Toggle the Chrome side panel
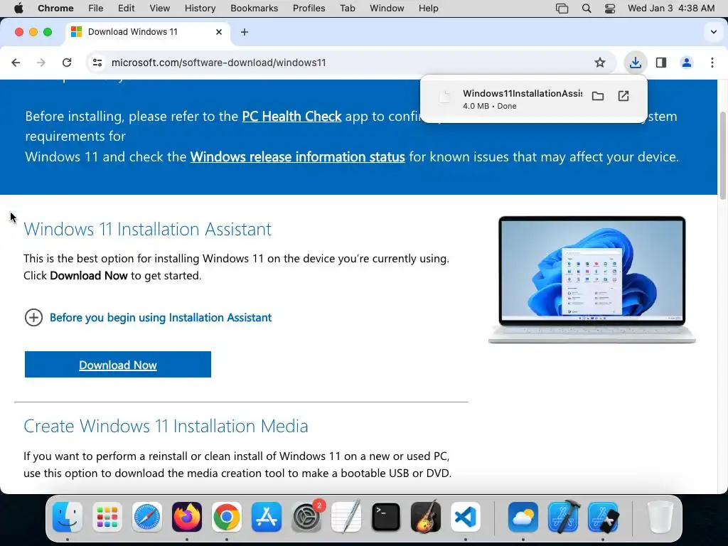 point(661,63)
